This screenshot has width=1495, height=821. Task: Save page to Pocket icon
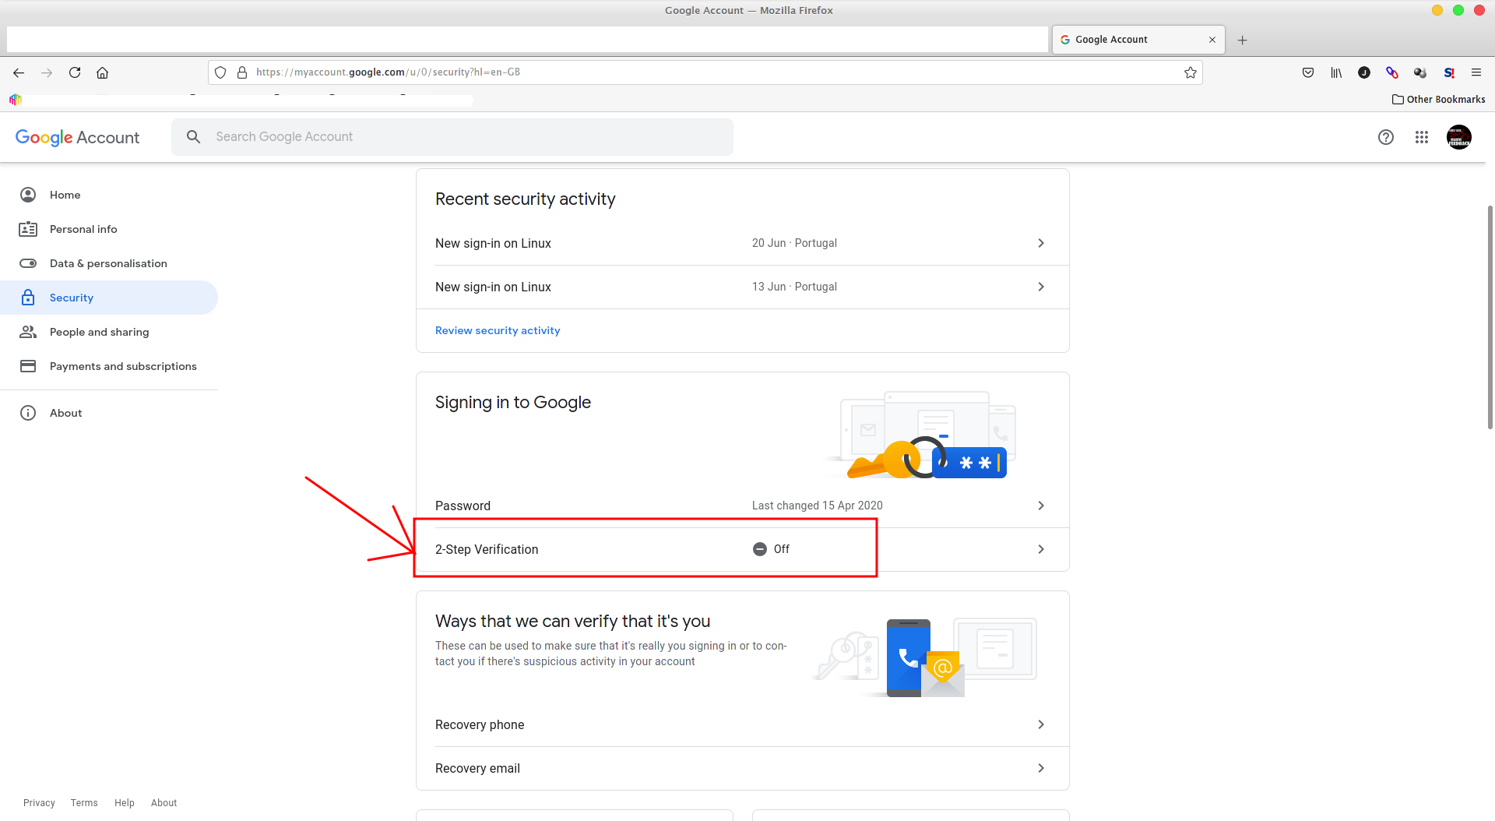click(1308, 72)
